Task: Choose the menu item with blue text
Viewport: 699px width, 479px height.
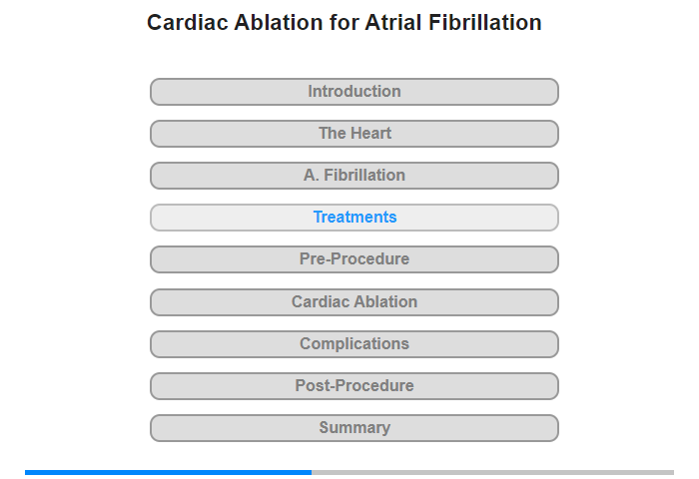Action: (x=353, y=218)
